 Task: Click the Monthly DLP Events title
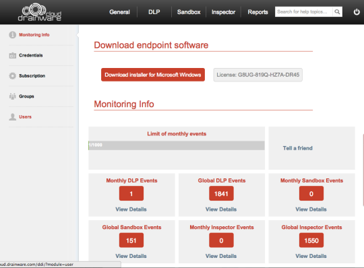pyautogui.click(x=131, y=180)
